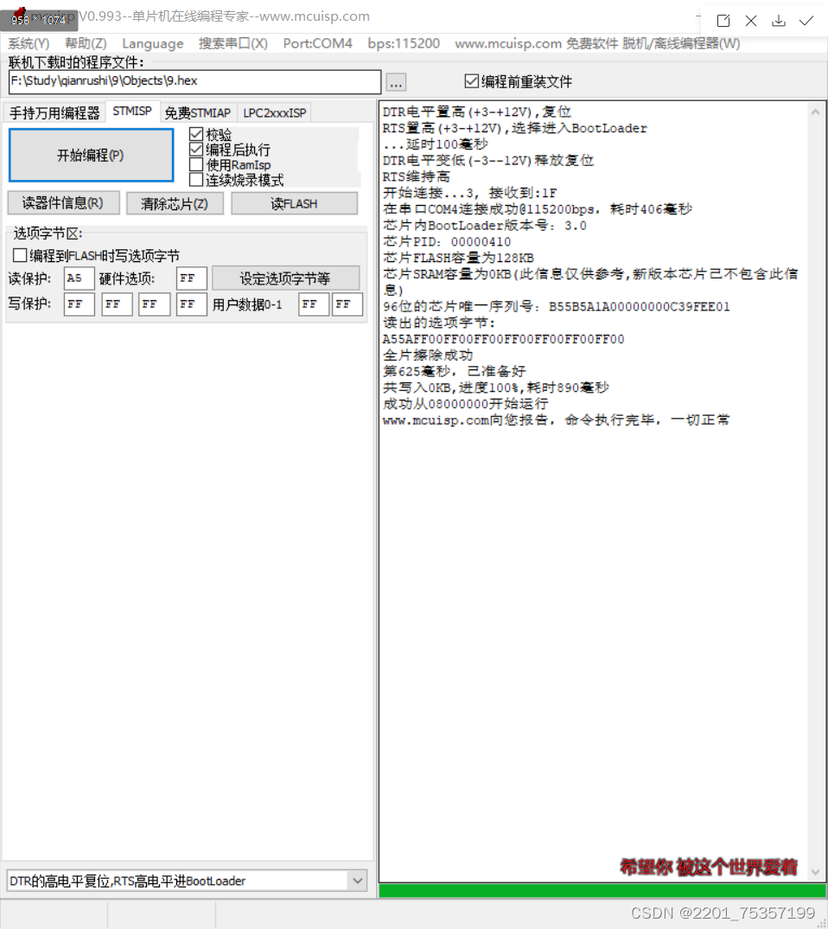Click the hex file path input field
The width and height of the screenshot is (828, 929).
point(194,82)
